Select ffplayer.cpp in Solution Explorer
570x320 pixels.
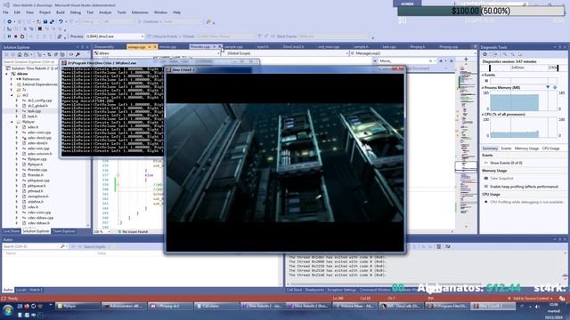(37, 159)
